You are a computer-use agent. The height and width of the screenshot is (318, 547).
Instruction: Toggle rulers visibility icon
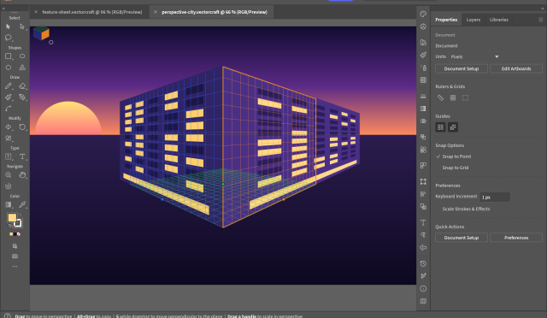(441, 98)
